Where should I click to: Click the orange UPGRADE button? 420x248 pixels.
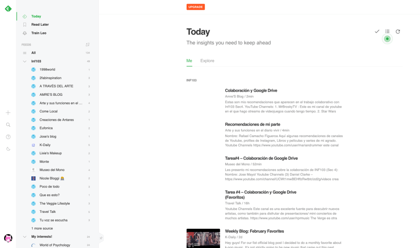click(x=196, y=7)
